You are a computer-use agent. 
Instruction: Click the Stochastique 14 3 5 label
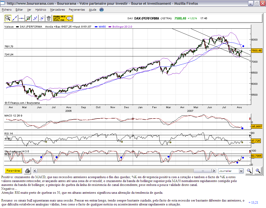pos(17,152)
